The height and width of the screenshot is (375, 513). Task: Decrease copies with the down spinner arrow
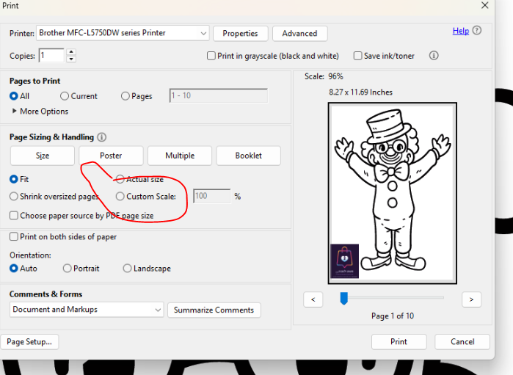tap(71, 59)
